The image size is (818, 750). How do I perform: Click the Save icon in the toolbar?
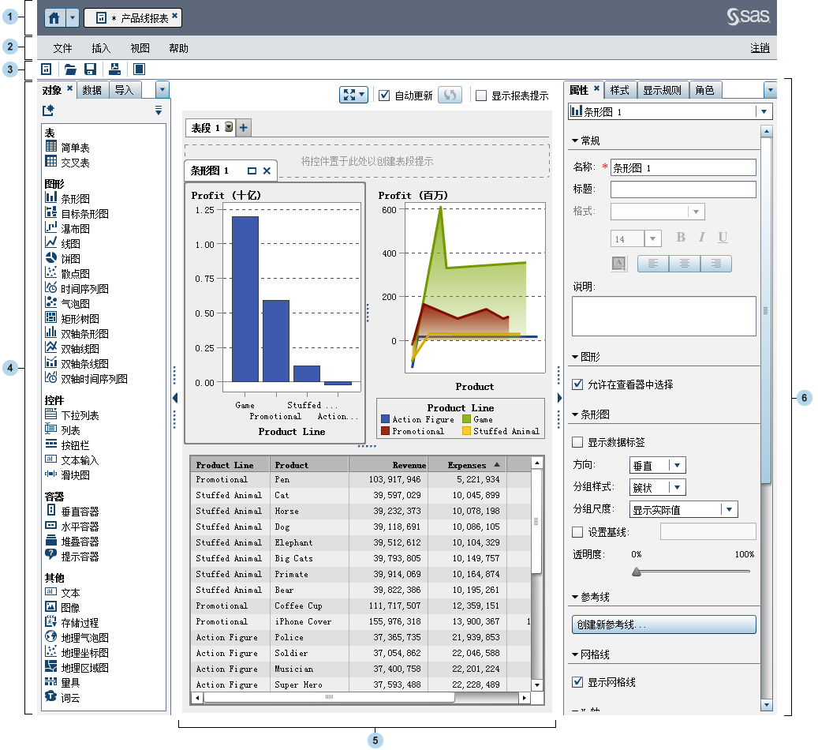click(x=89, y=69)
